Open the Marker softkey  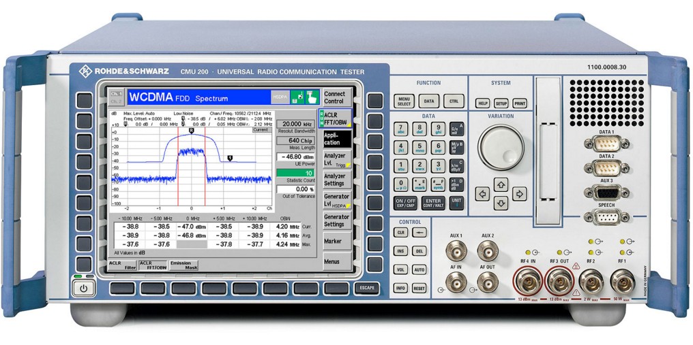tap(337, 242)
